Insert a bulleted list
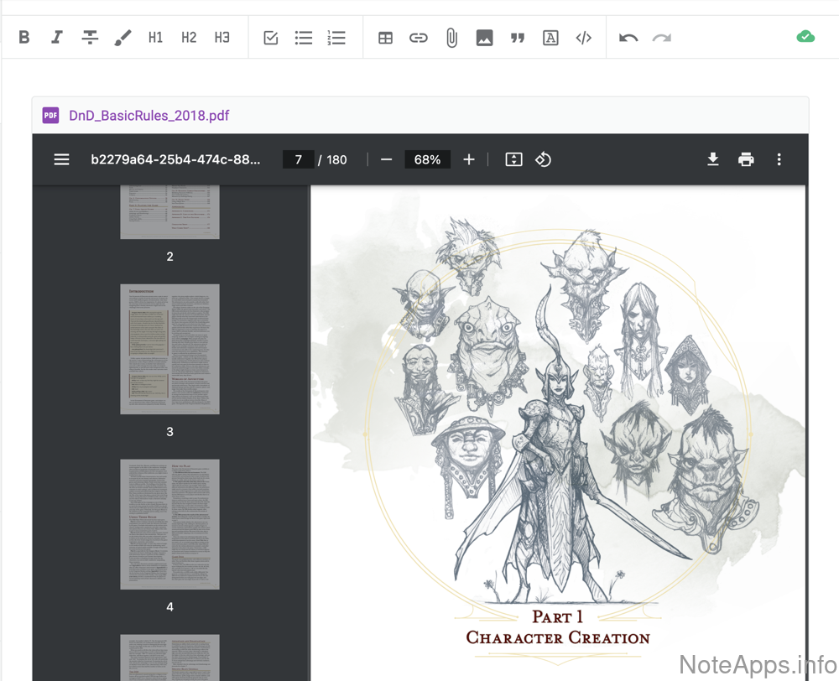Image resolution: width=839 pixels, height=681 pixels. pos(304,38)
